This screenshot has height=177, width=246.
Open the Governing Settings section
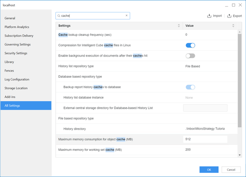pos(18,44)
